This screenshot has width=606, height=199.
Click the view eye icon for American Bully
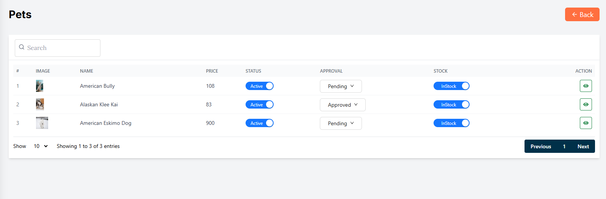coord(586,86)
